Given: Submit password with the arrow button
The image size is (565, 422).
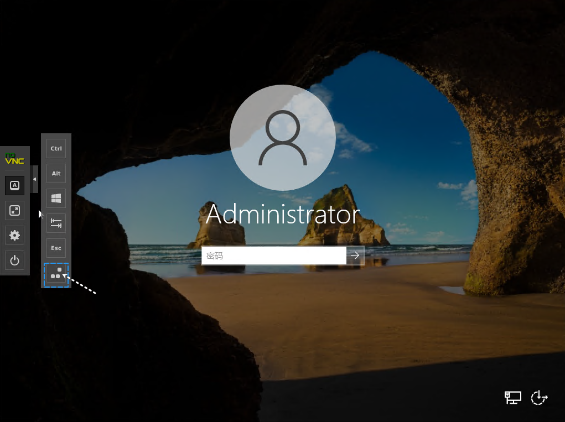Looking at the screenshot, I should pos(355,256).
